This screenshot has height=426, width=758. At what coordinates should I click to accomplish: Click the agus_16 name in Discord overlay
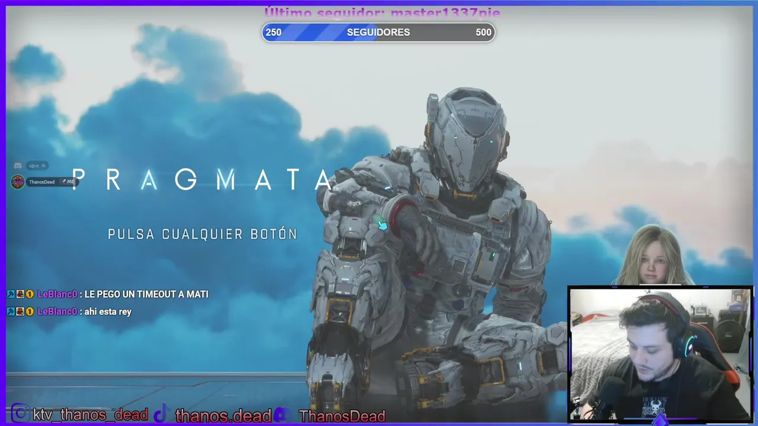tap(37, 166)
